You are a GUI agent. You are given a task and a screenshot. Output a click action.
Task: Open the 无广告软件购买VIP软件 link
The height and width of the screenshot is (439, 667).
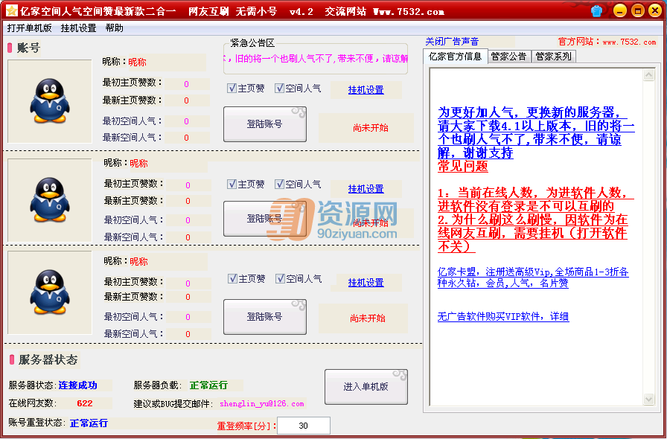point(503,316)
